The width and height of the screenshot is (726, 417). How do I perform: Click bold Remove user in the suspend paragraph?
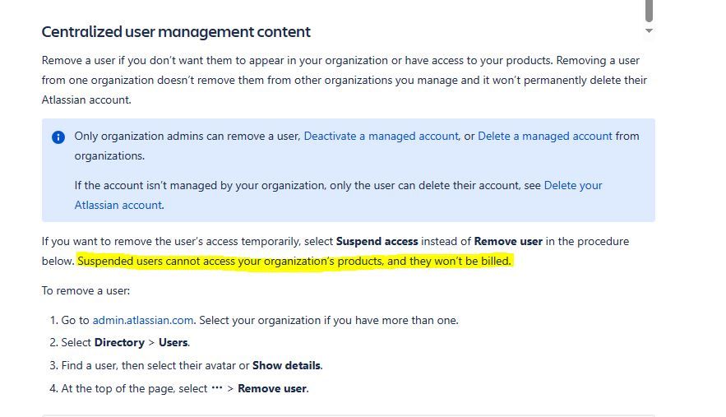[508, 241]
